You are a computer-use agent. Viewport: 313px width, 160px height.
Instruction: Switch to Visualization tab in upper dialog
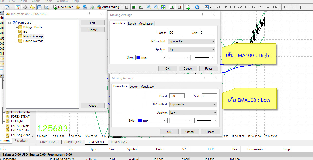146,24
